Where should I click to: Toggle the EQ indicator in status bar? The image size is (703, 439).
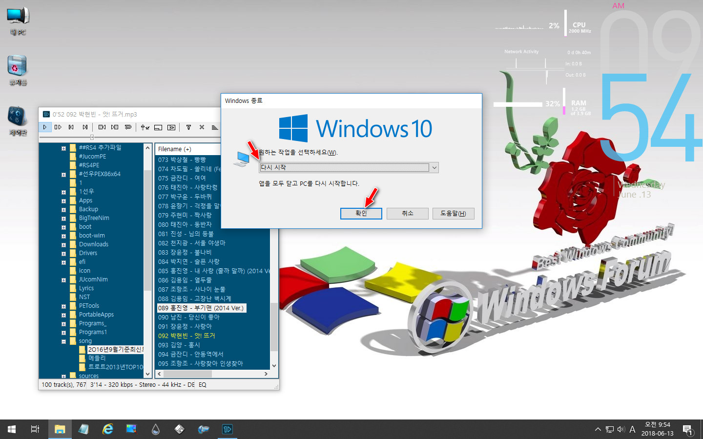[203, 385]
